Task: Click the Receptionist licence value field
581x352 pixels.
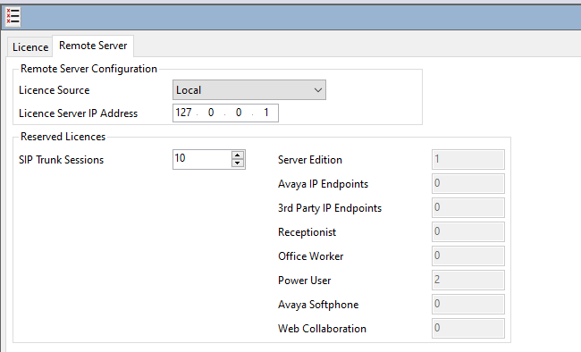Action: coord(468,231)
